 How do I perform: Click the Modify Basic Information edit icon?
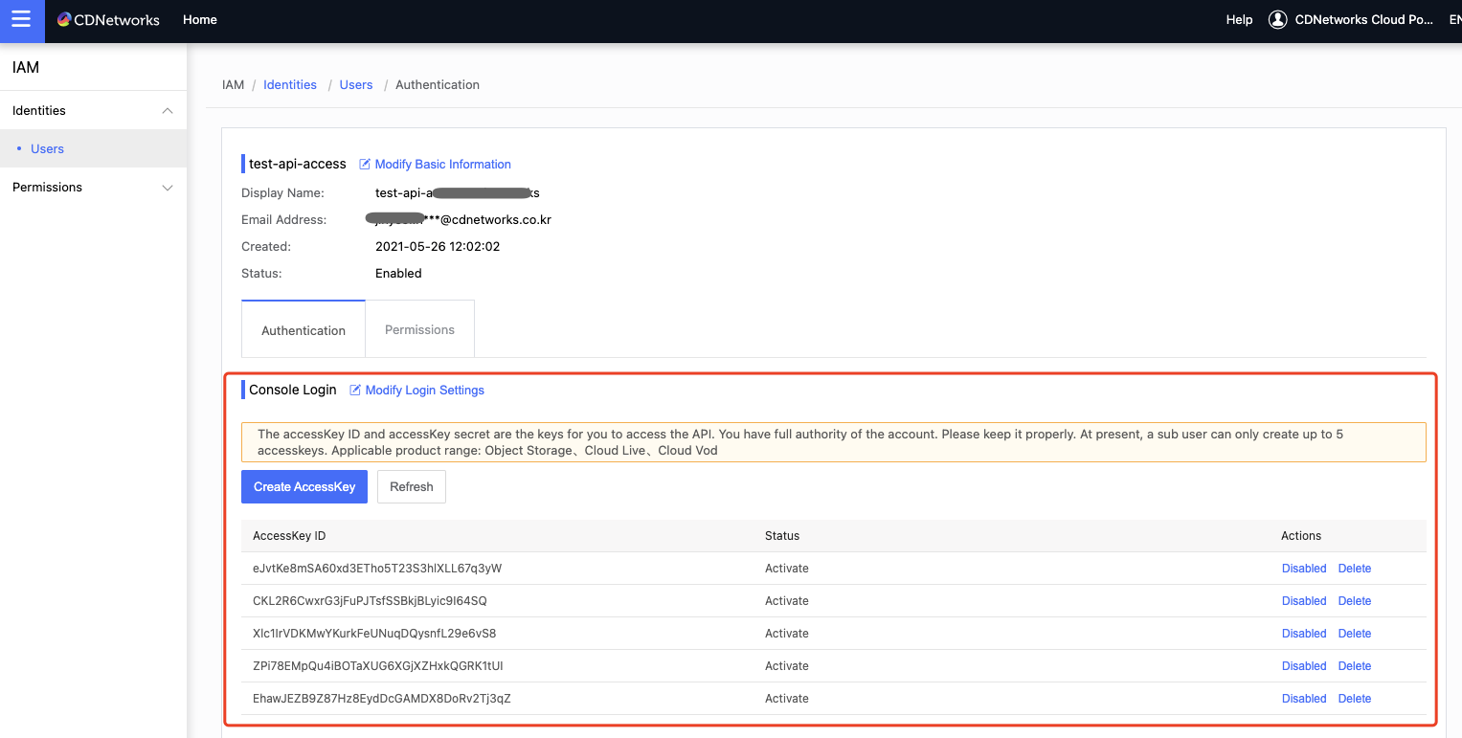(x=365, y=165)
